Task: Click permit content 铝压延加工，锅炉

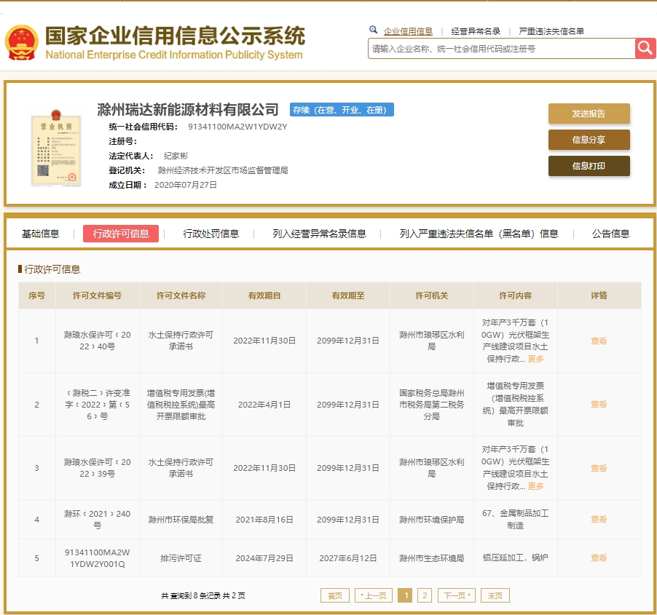Action: click(x=516, y=558)
